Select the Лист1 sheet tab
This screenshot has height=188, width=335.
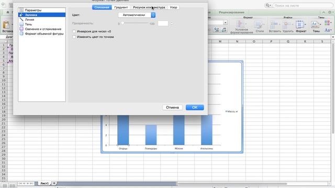[x=44, y=183]
